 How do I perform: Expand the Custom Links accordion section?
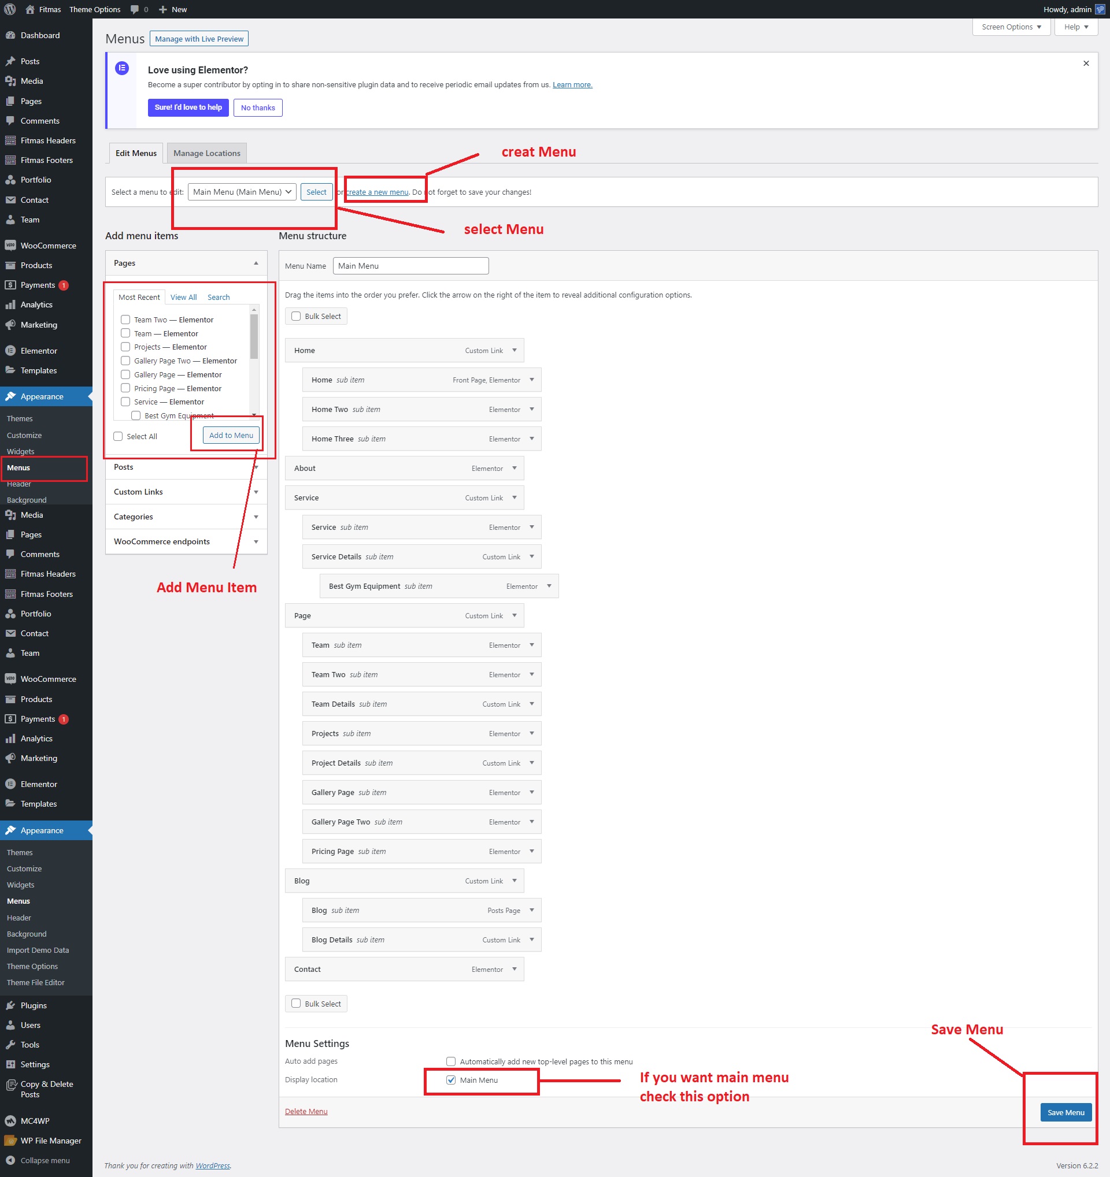pos(186,492)
